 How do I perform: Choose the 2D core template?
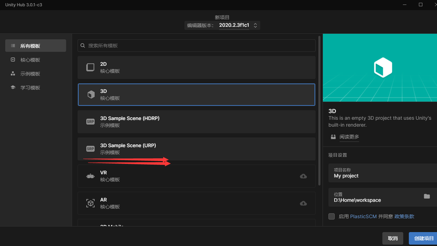197,68
